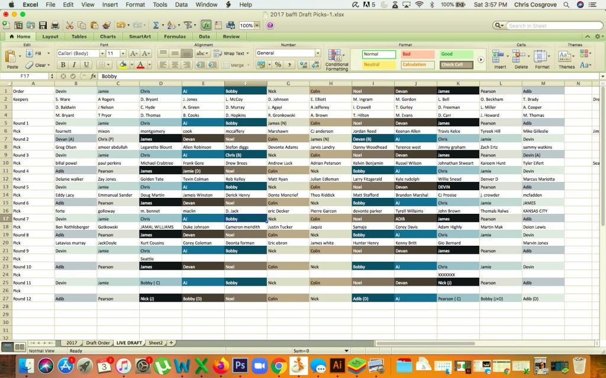Switch to the Formulas ribbon tab
The height and width of the screenshot is (378, 606).
tap(175, 37)
